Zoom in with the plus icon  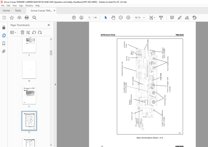[x=128, y=18]
